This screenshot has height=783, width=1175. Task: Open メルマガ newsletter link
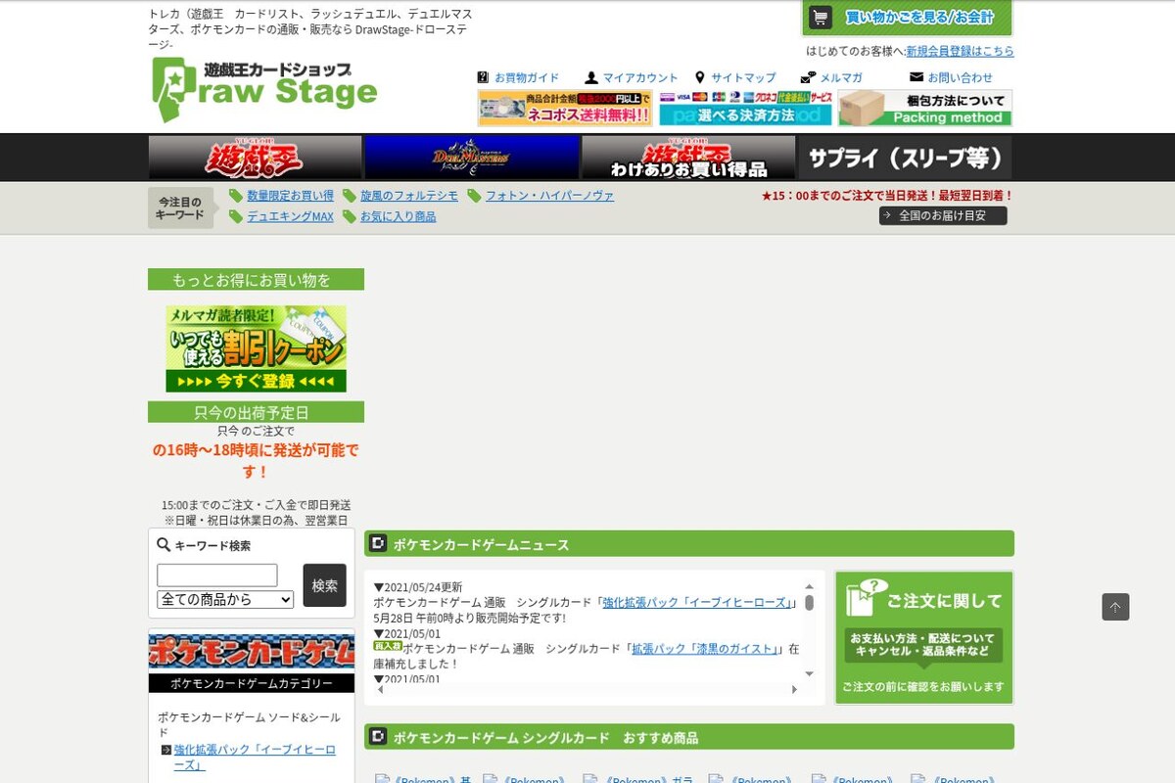pos(841,77)
